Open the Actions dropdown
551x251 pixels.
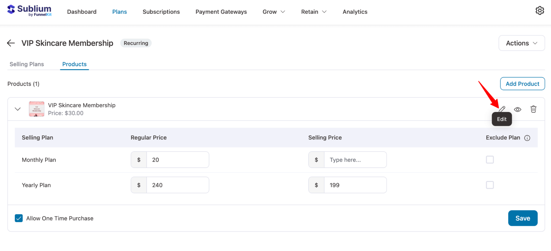(x=521, y=43)
